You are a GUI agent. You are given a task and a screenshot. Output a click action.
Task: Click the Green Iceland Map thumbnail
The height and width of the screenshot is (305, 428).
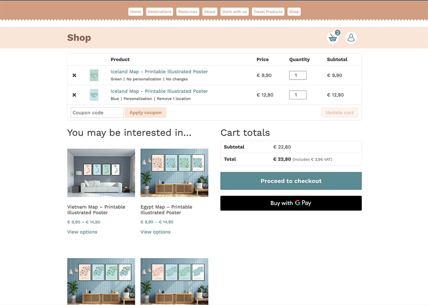[94, 75]
